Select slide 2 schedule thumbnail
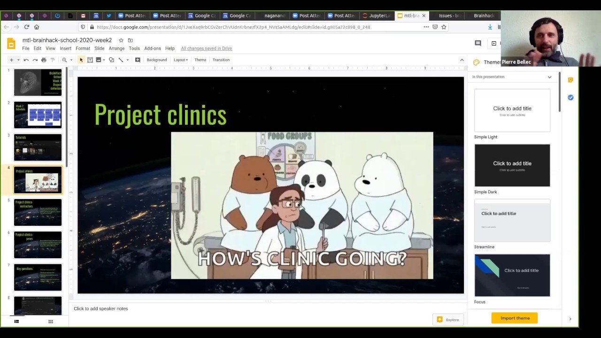This screenshot has height=338, width=601. point(38,115)
